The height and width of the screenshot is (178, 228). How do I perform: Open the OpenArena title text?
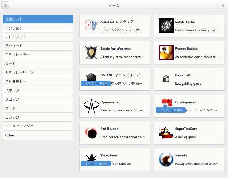pyautogui.click(x=109, y=102)
